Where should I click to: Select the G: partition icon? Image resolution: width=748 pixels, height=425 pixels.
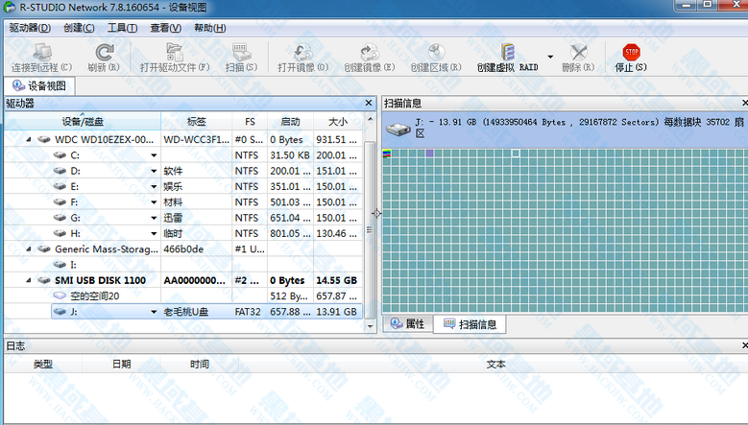[x=60, y=218]
